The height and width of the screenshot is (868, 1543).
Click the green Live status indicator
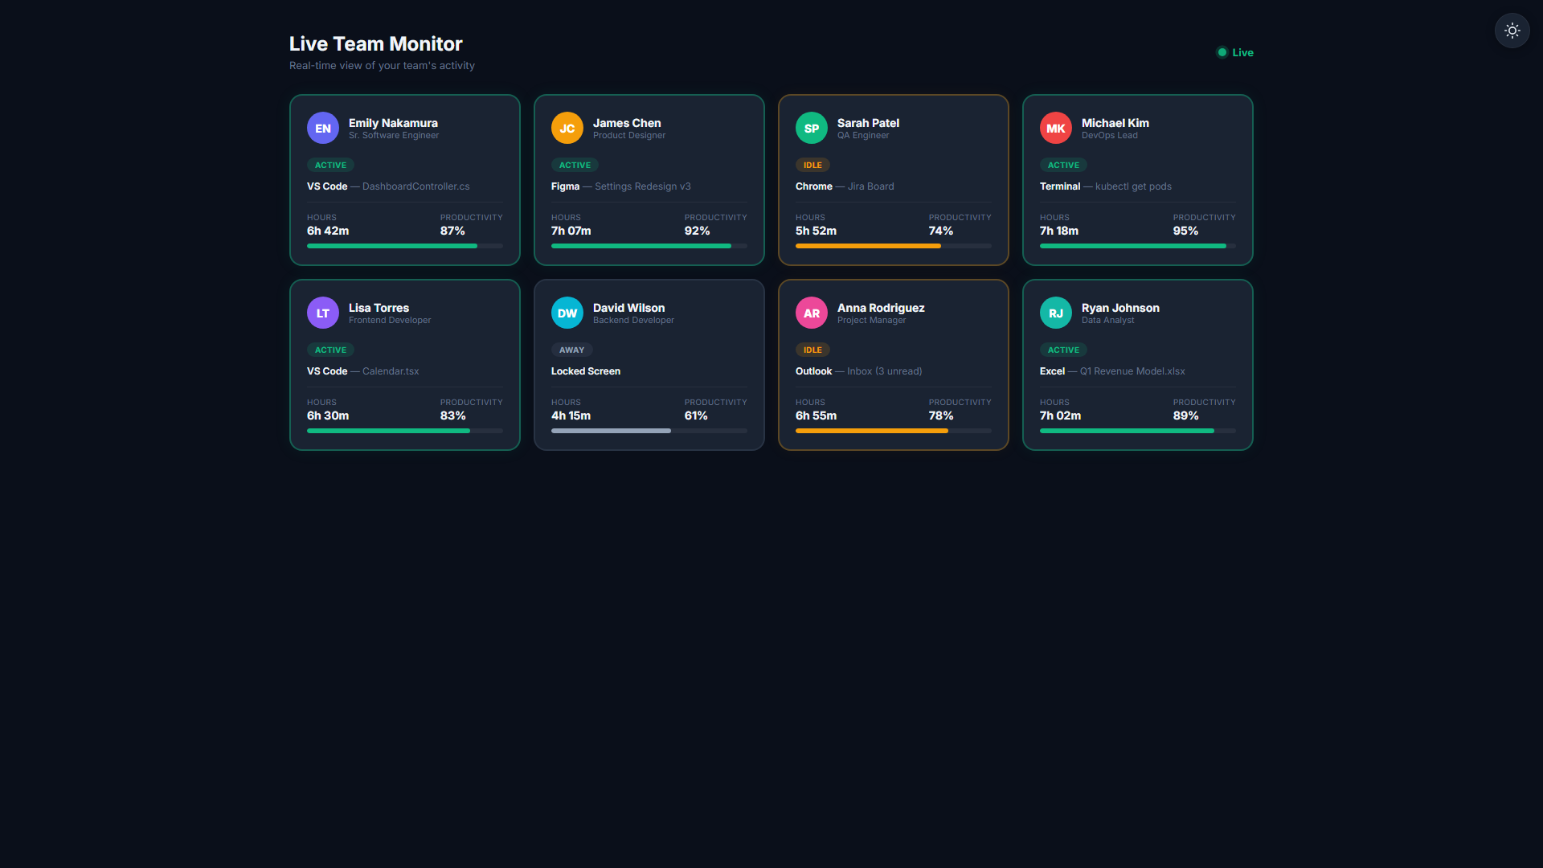1235,52
